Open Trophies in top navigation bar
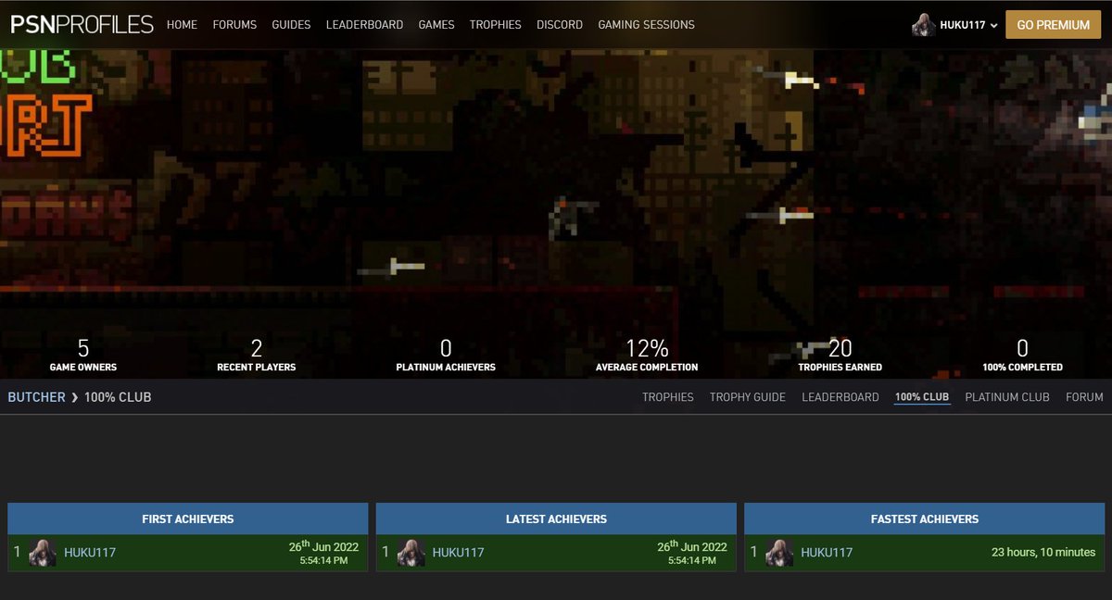 (x=496, y=25)
